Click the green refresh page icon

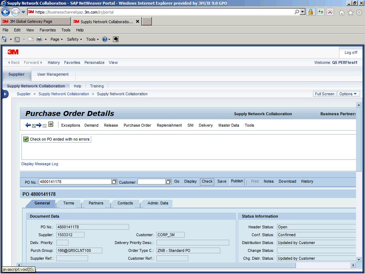pos(320,12)
